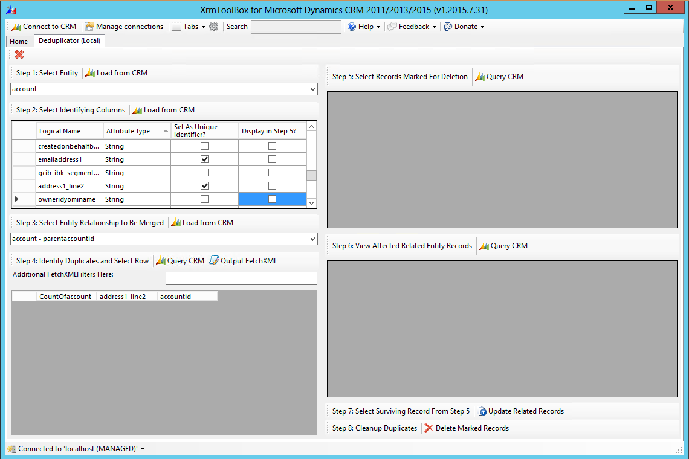Viewport: 689px width, 459px height.
Task: Click the Donate PayPal icon
Action: click(x=448, y=27)
